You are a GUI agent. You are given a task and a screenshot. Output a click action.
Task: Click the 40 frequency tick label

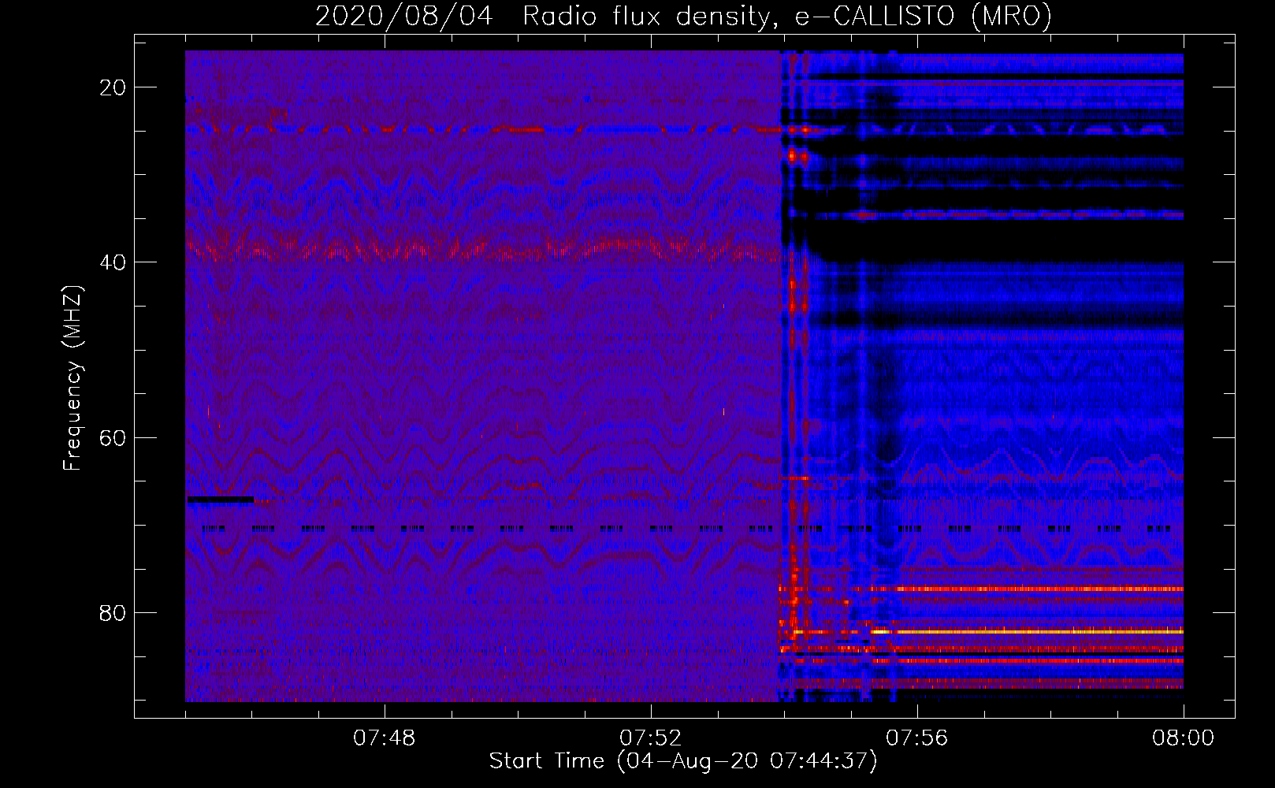click(113, 262)
